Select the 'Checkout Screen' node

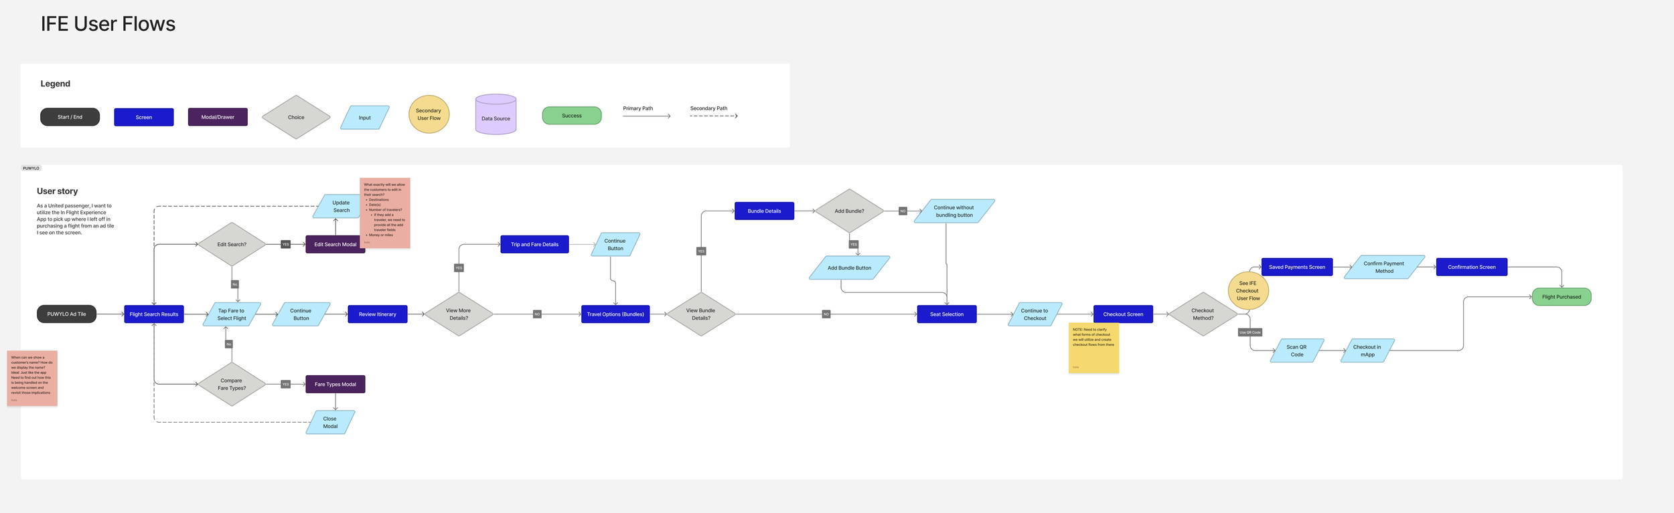(x=1123, y=314)
